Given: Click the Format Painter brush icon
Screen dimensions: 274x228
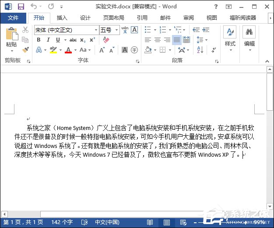Looking at the screenshot, I should 25,50.
